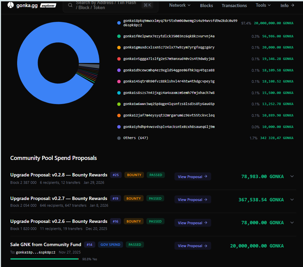Click the #25 proposal number badge
The image size is (303, 267).
[x=116, y=175]
